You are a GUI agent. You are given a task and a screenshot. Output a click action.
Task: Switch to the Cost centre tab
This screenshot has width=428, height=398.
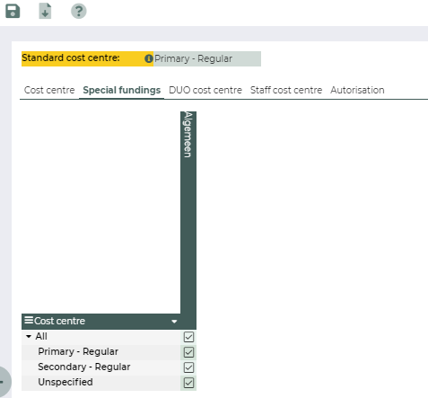(49, 90)
